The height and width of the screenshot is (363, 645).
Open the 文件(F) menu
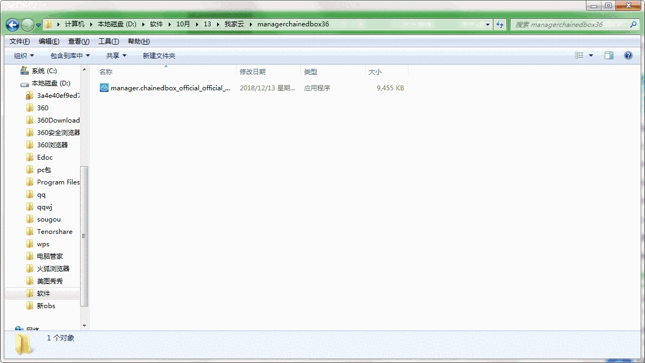19,41
